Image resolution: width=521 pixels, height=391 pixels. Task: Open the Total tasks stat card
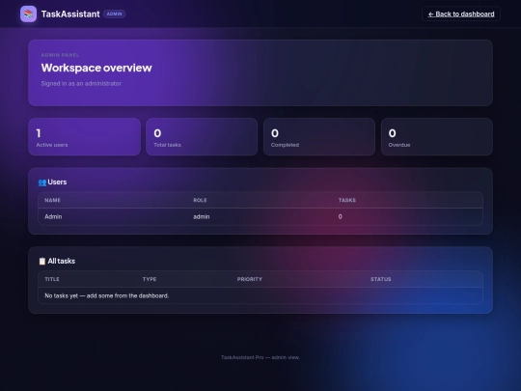(202, 137)
